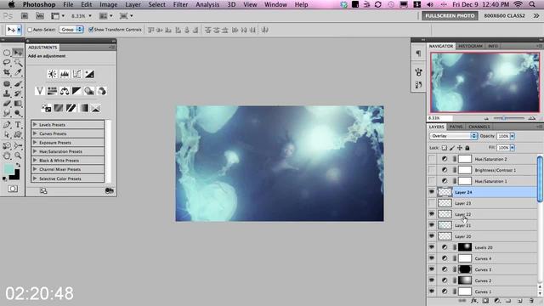Add a Curves adjustment icon
The width and height of the screenshot is (544, 306).
point(76,74)
